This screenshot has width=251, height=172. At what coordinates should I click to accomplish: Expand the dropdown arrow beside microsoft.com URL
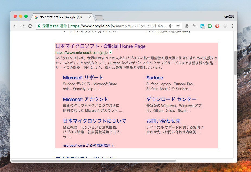point(110,53)
